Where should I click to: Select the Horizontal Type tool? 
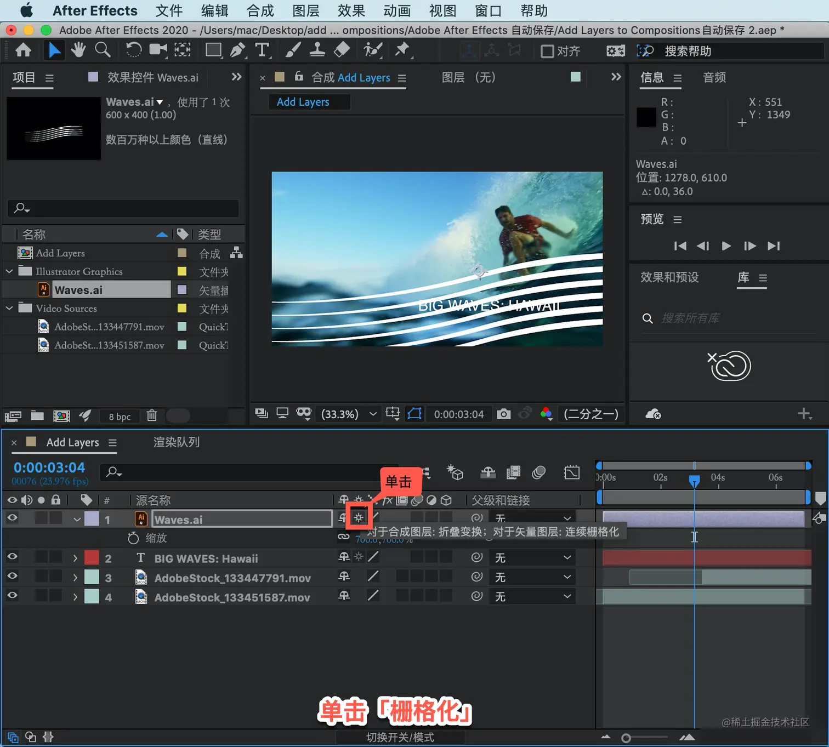tap(262, 50)
